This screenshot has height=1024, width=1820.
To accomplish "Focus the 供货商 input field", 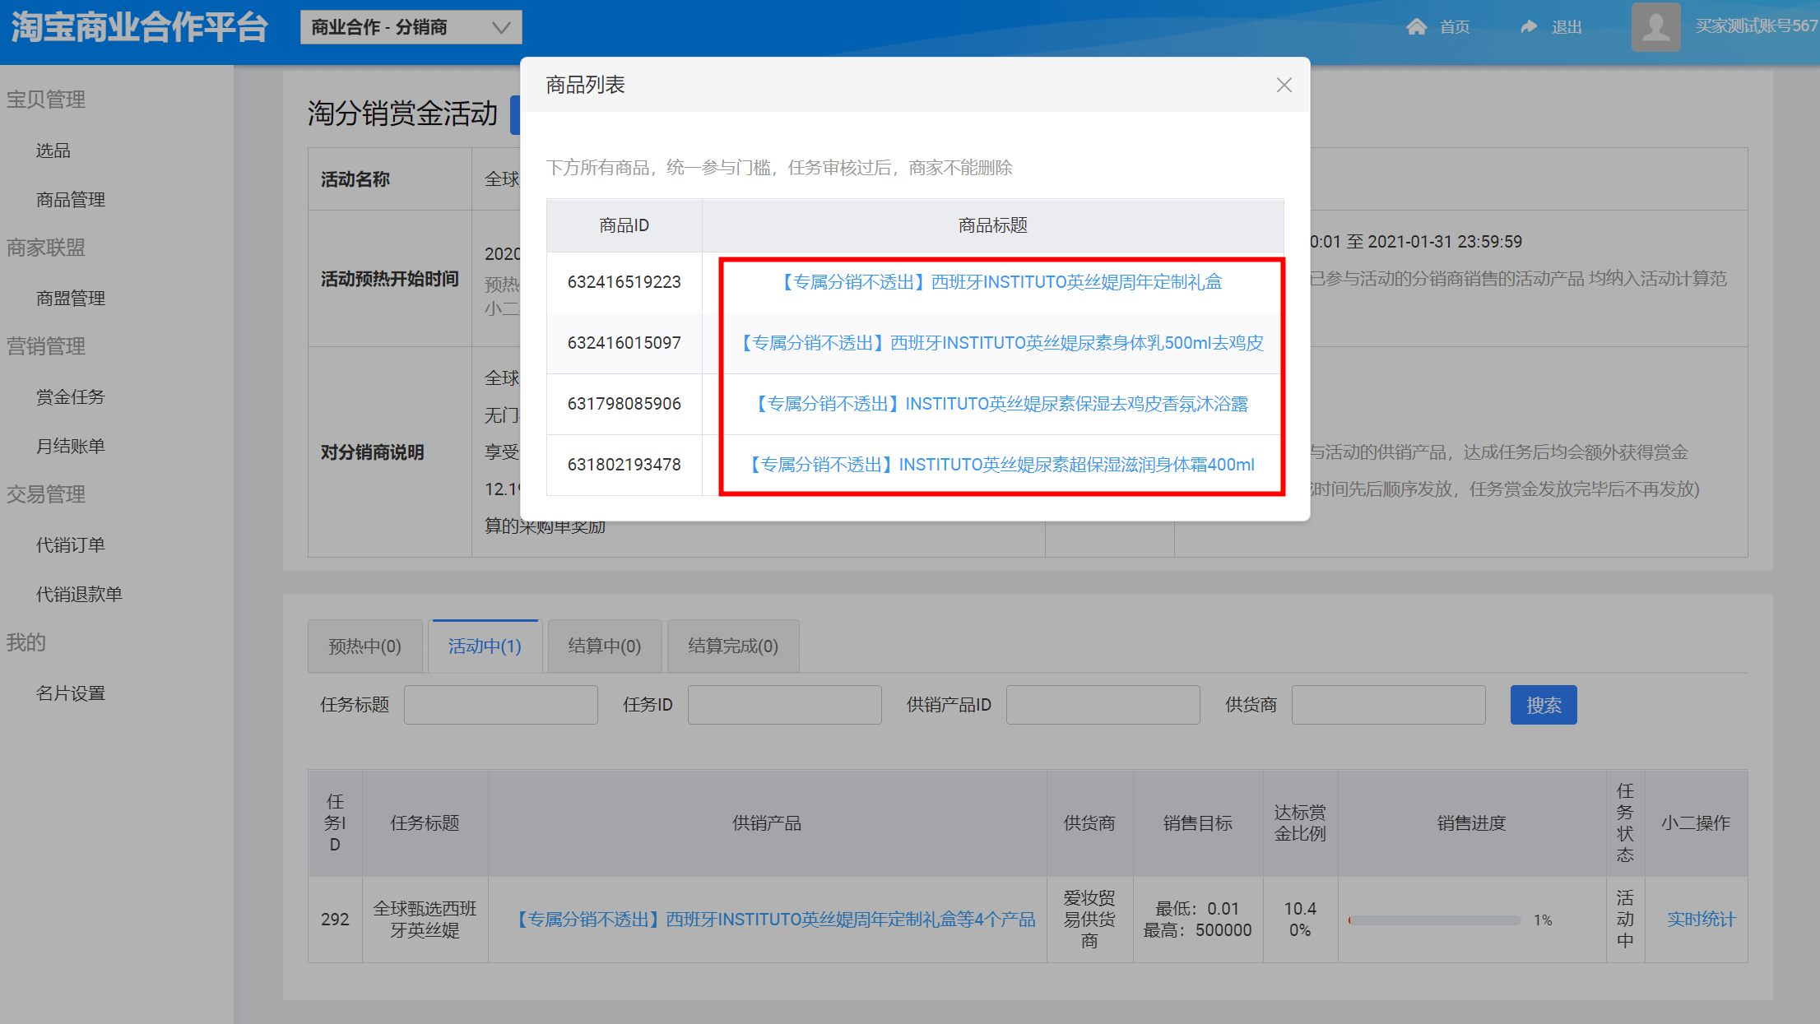I will (1389, 705).
